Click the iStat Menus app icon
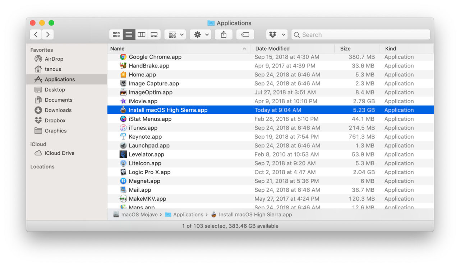The width and height of the screenshot is (460, 266). [x=123, y=119]
